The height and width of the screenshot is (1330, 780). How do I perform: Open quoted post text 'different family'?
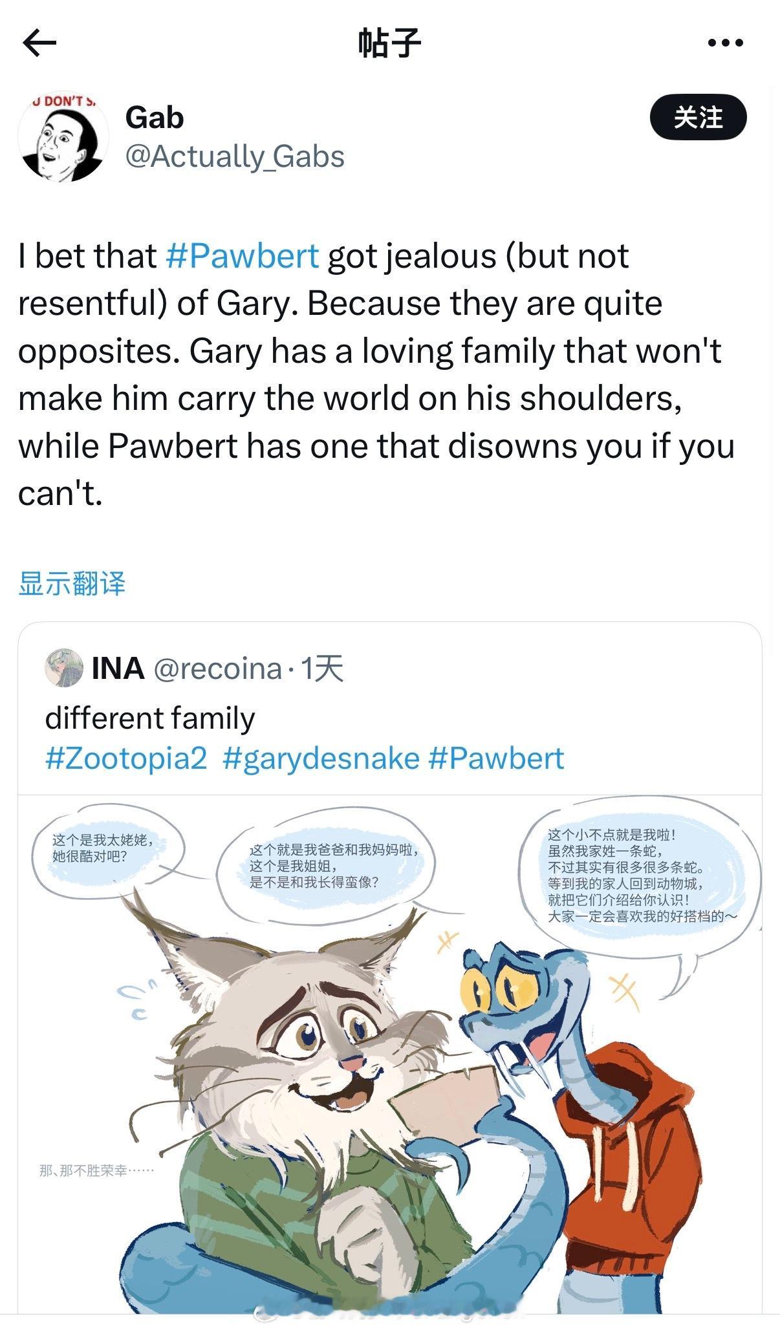pos(150,719)
